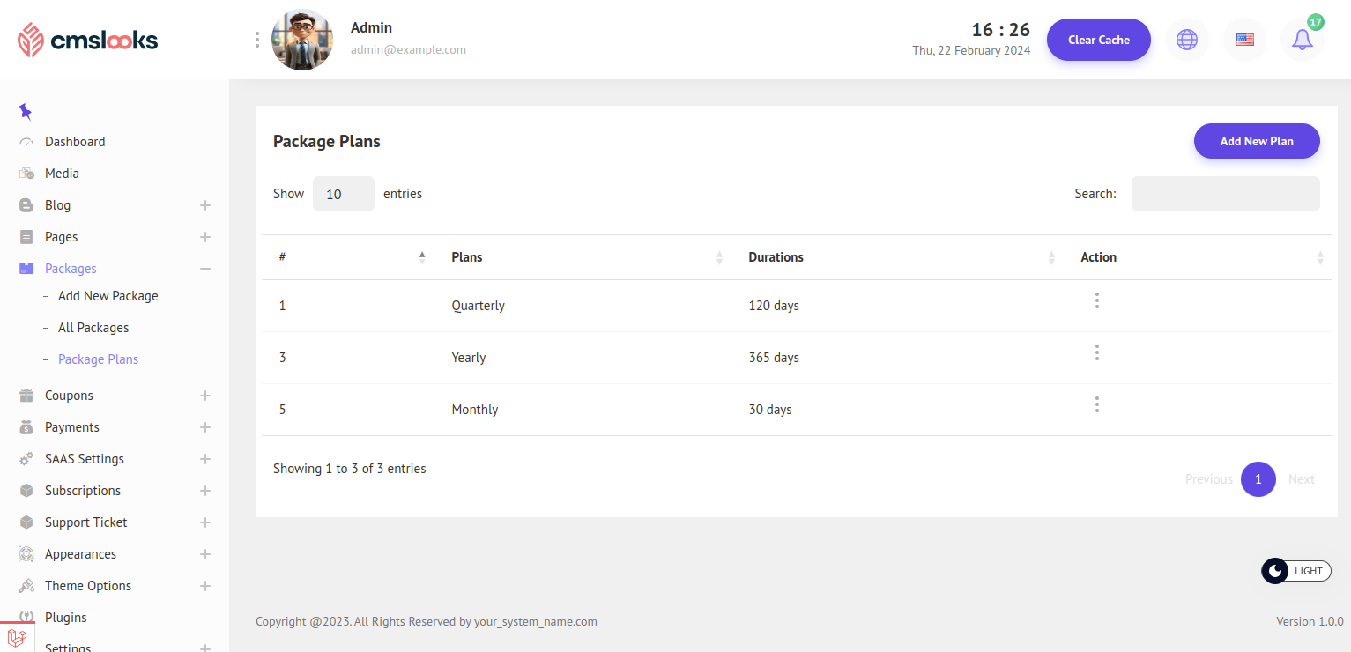Click the globe icon in header
The image size is (1351, 652).
[1187, 40]
